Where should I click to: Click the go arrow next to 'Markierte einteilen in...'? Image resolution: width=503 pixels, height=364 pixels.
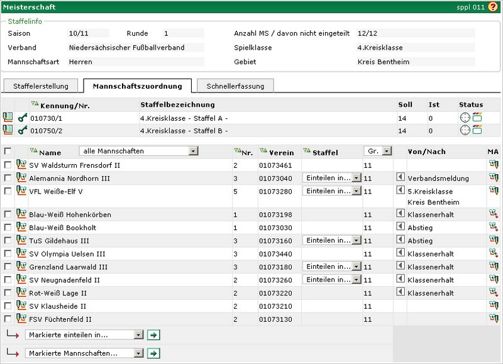[153, 335]
